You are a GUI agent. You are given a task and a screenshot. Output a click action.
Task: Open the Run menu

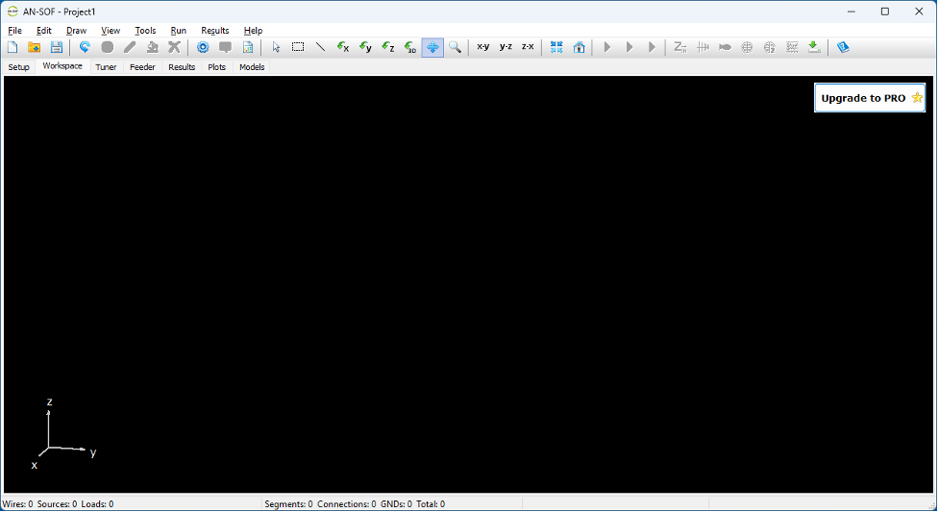[x=179, y=31]
